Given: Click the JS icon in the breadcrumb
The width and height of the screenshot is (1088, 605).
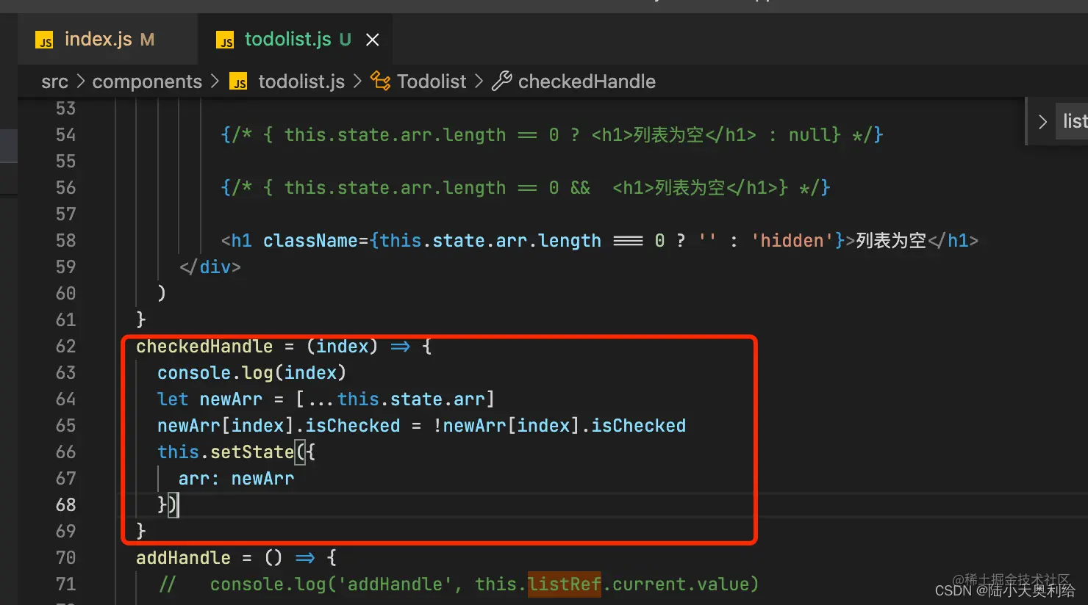Looking at the screenshot, I should (238, 81).
